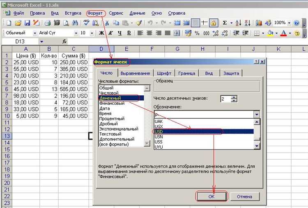Increase decimal places with spinner up
Image resolution: width=308 pixels, height=208 pixels.
point(234,97)
